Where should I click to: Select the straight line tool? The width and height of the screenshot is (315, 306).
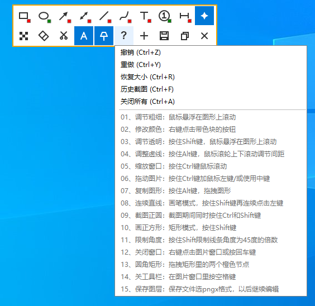pyautogui.click(x=104, y=16)
